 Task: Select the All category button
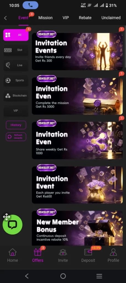16,35
